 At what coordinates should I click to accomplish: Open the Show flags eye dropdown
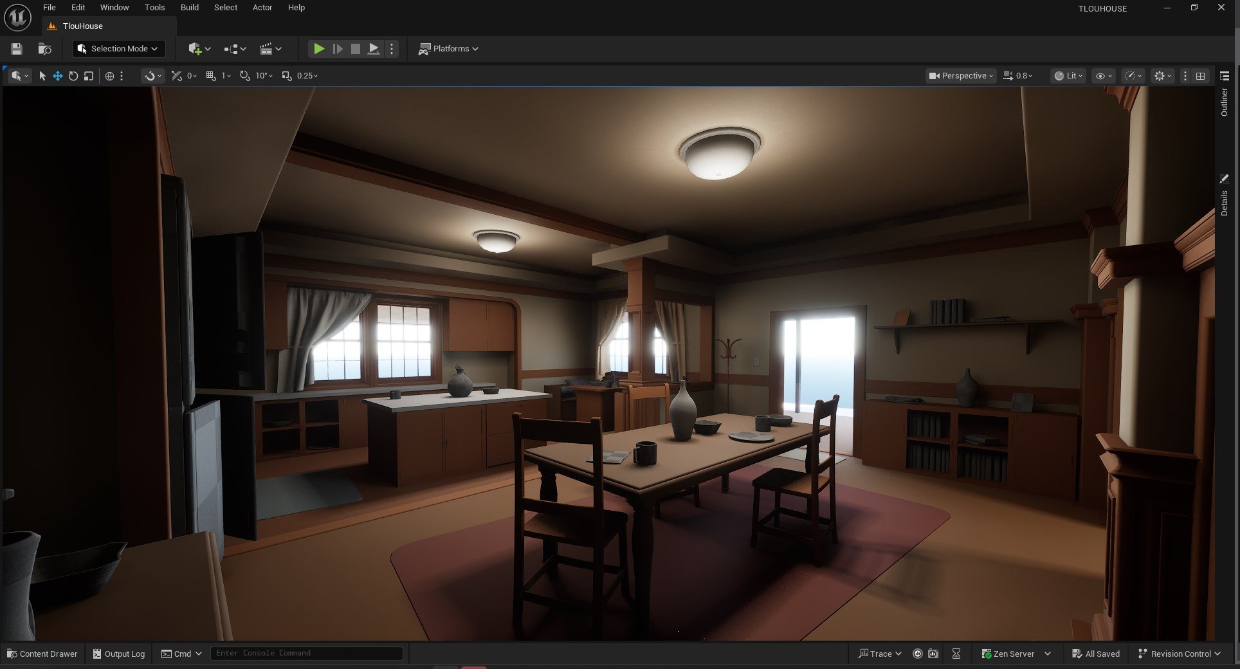pyautogui.click(x=1104, y=76)
